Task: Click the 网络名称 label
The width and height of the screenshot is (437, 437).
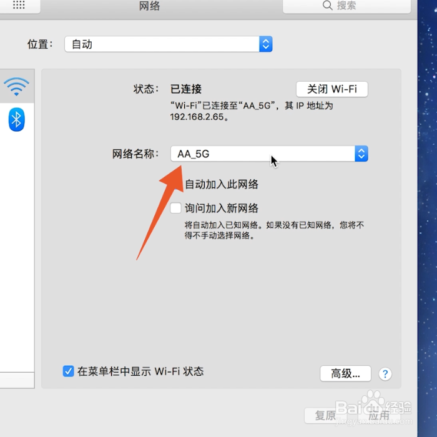Action: click(x=135, y=154)
